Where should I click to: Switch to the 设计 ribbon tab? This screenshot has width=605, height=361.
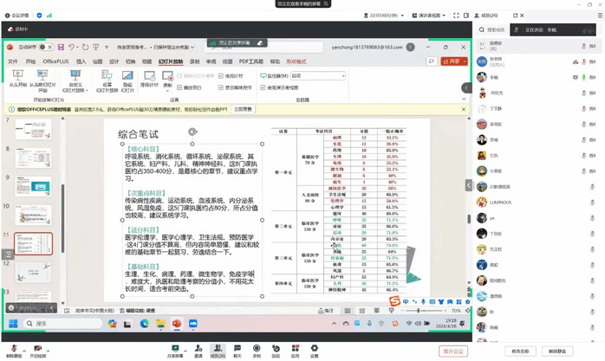[113, 61]
